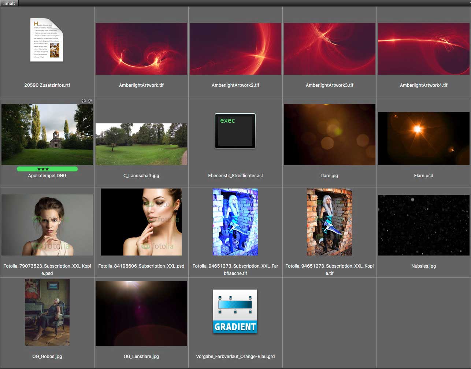Click the flare.jpg file name label

(x=329, y=176)
